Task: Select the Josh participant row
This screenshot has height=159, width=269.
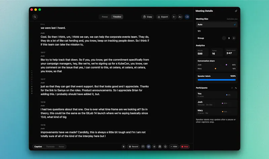Action: pos(217,103)
